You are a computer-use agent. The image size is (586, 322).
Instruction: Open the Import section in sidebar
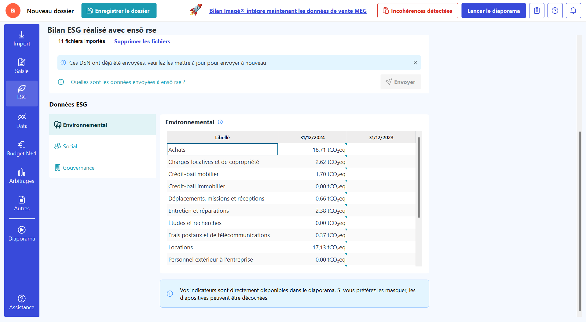pyautogui.click(x=22, y=39)
